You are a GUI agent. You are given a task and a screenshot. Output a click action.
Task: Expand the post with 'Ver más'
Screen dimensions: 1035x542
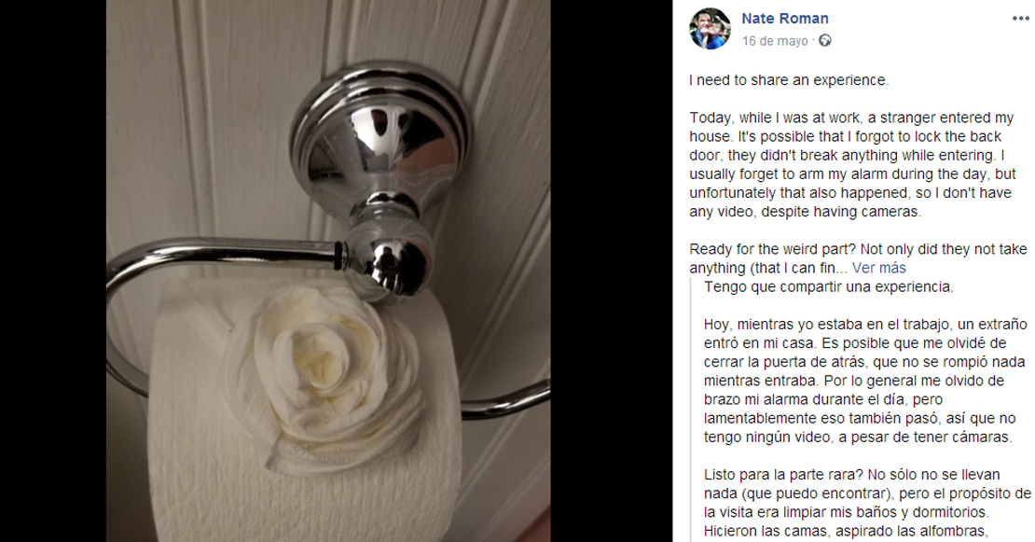[878, 268]
